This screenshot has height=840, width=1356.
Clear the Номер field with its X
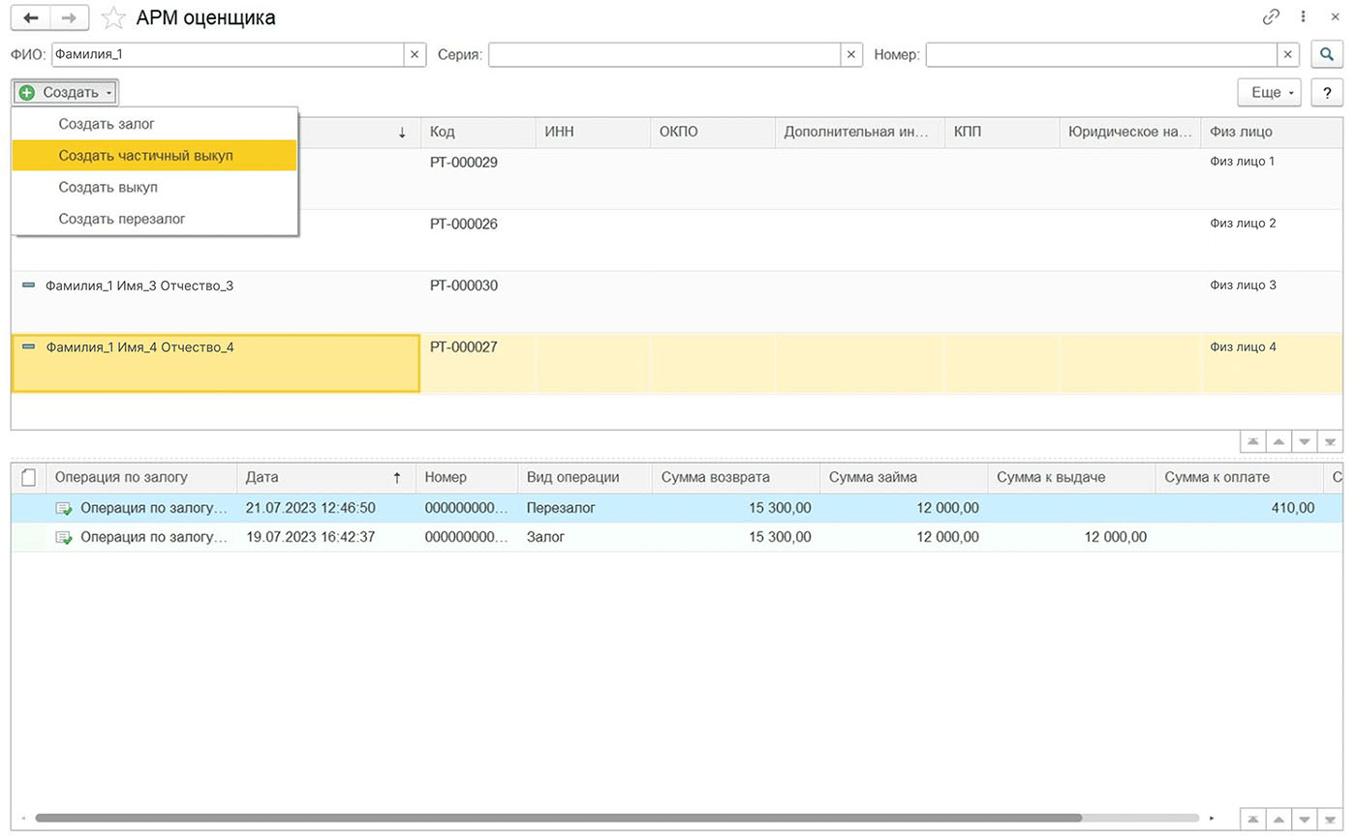1288,55
